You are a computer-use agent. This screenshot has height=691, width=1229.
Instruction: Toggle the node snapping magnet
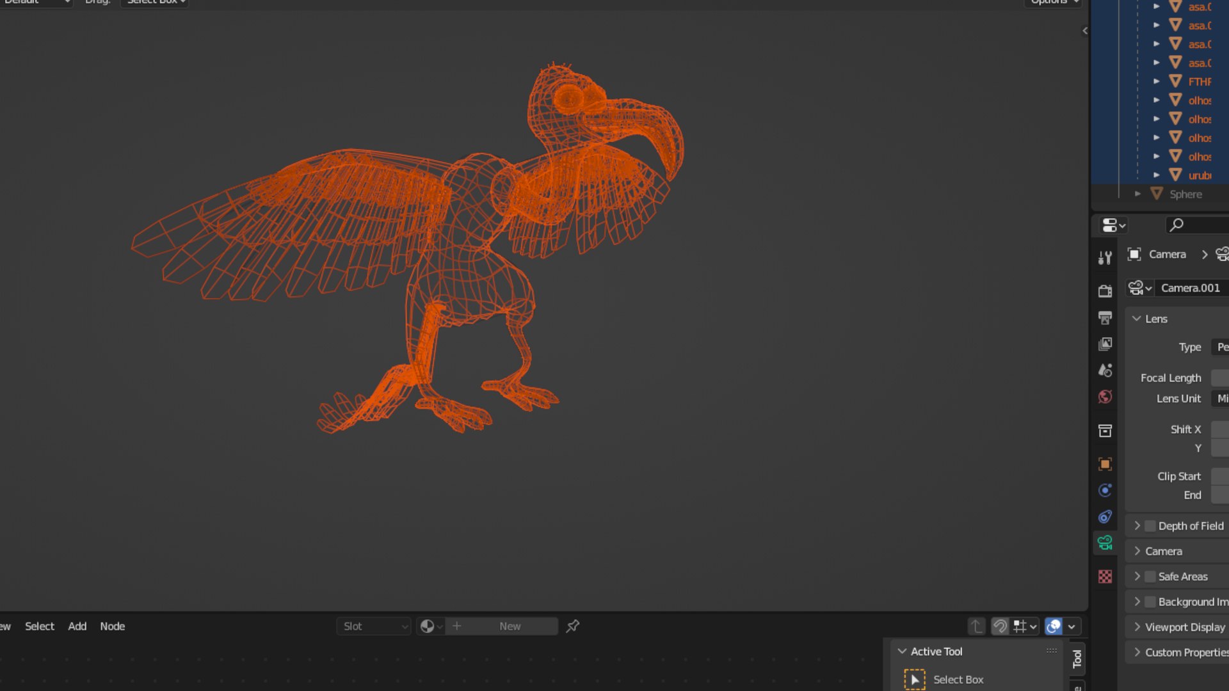(1000, 626)
